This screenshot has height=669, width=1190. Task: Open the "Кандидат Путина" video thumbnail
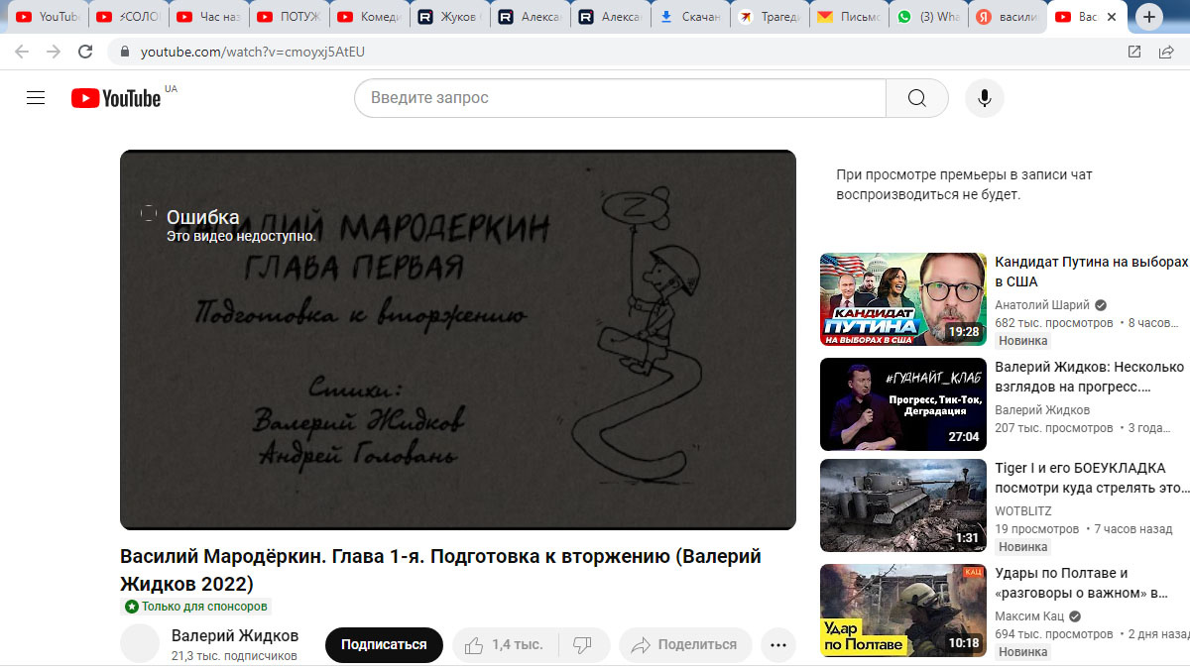[903, 299]
